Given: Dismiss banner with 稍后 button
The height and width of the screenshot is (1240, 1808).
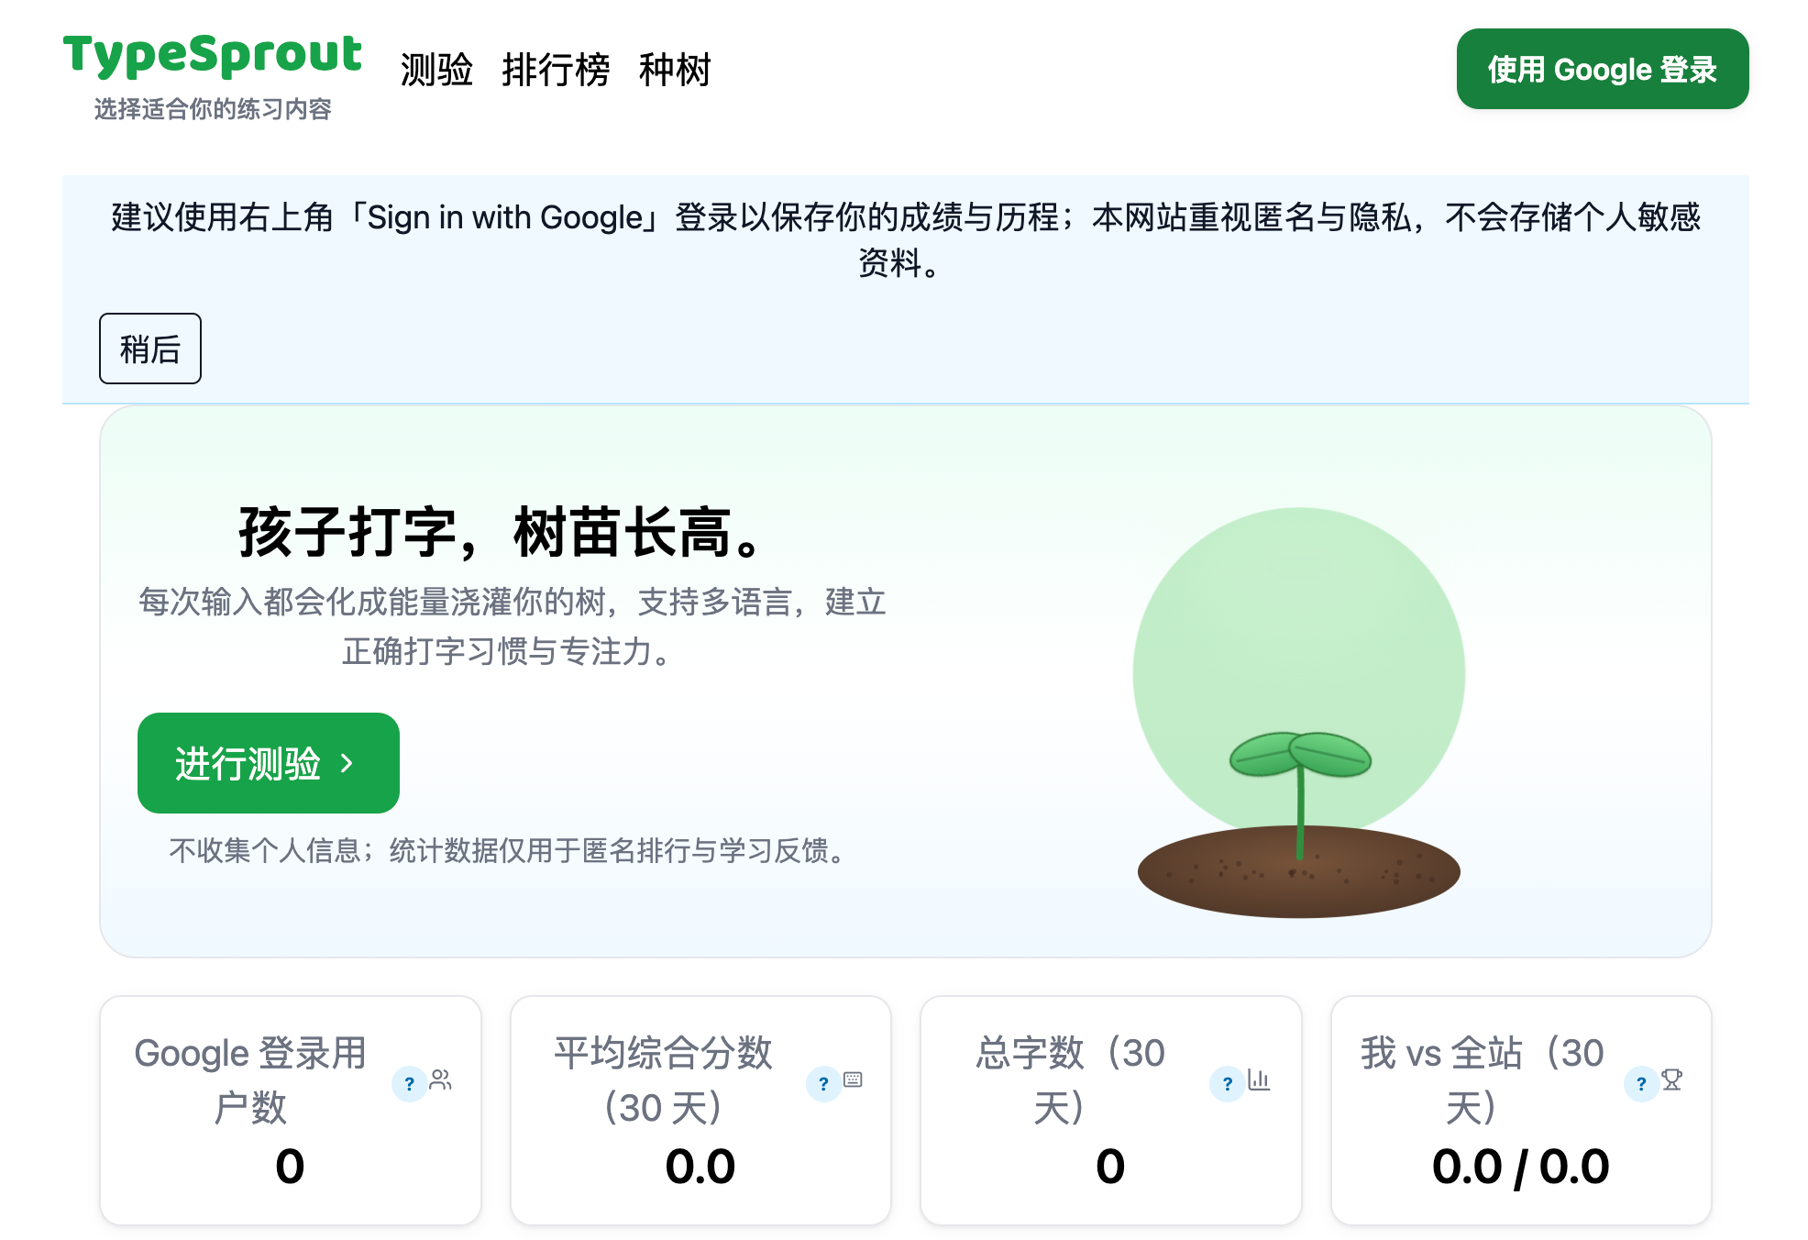Looking at the screenshot, I should [x=150, y=349].
